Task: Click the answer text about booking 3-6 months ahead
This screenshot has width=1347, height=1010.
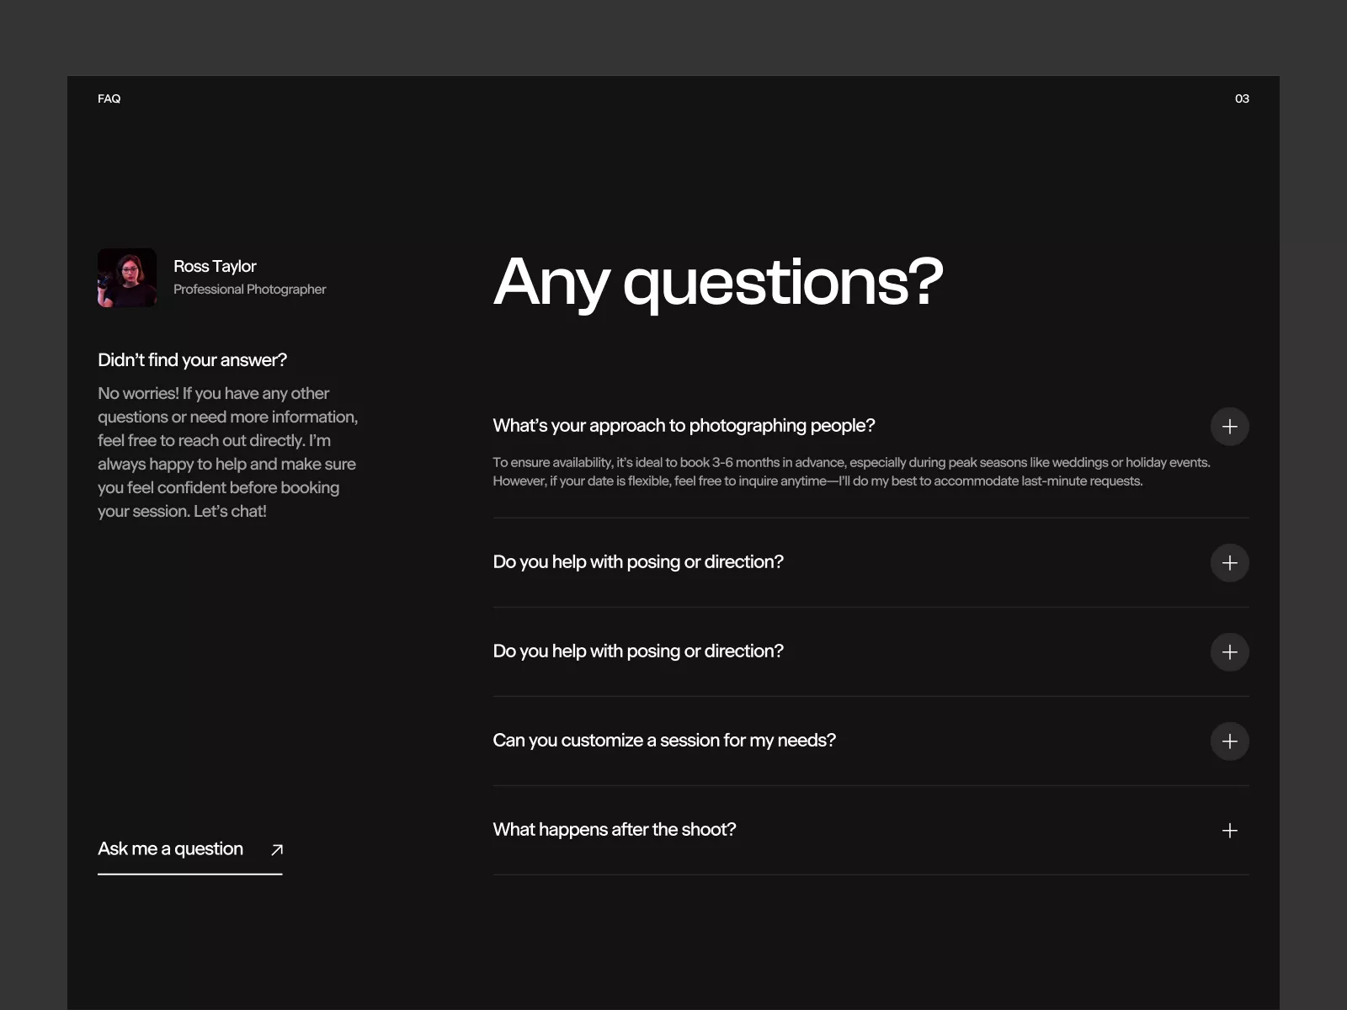Action: pyautogui.click(x=850, y=472)
